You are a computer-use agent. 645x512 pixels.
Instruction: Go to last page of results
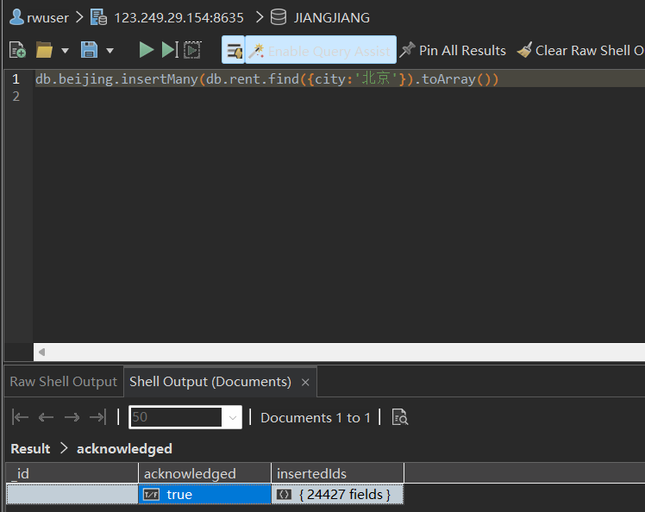[98, 417]
